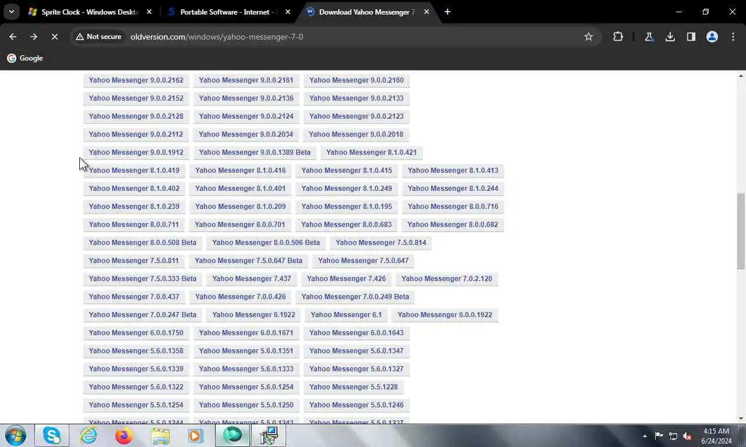Open Yahoo Messenger 6.0.0.1922 link
Screen dimensions: 746x447
445,315
